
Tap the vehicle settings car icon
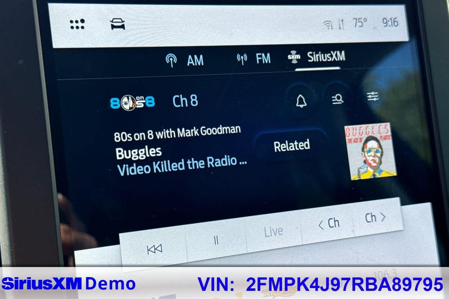coord(118,24)
